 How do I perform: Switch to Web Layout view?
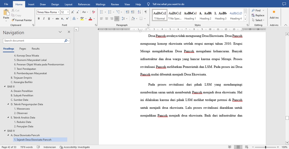[x=247, y=147]
